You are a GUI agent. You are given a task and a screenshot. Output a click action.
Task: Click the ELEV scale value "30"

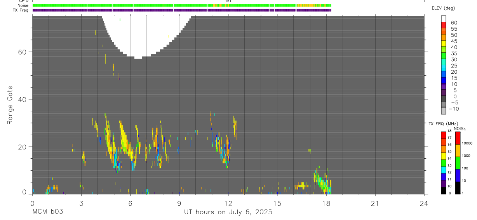click(x=453, y=59)
